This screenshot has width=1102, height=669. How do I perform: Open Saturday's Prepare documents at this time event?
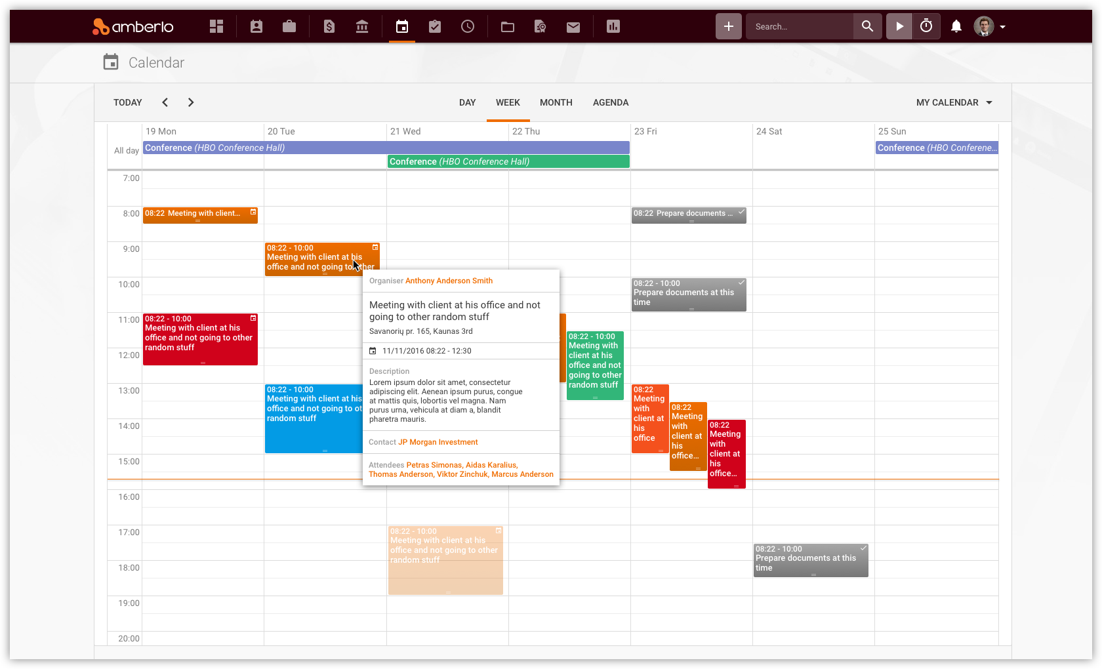[811, 560]
